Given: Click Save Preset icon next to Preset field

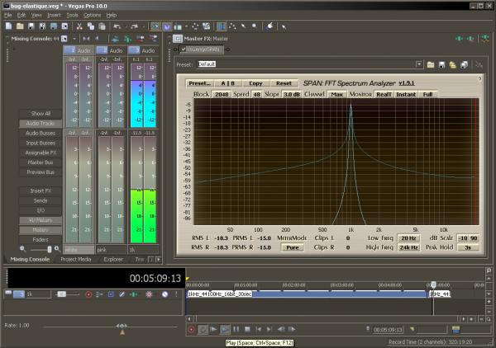Looking at the screenshot, I should 441,64.
